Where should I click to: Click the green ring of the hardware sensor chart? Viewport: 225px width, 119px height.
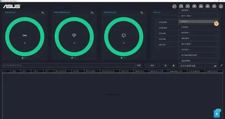[x=74, y=19]
